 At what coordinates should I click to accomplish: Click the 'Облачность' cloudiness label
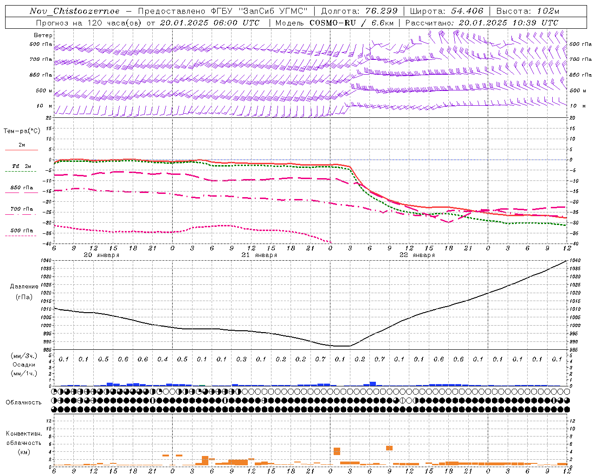click(24, 403)
